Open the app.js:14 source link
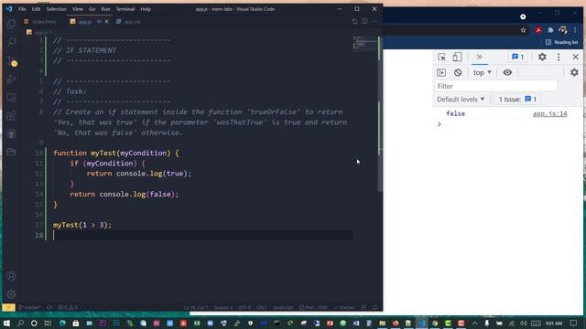The height and width of the screenshot is (329, 586). click(549, 113)
